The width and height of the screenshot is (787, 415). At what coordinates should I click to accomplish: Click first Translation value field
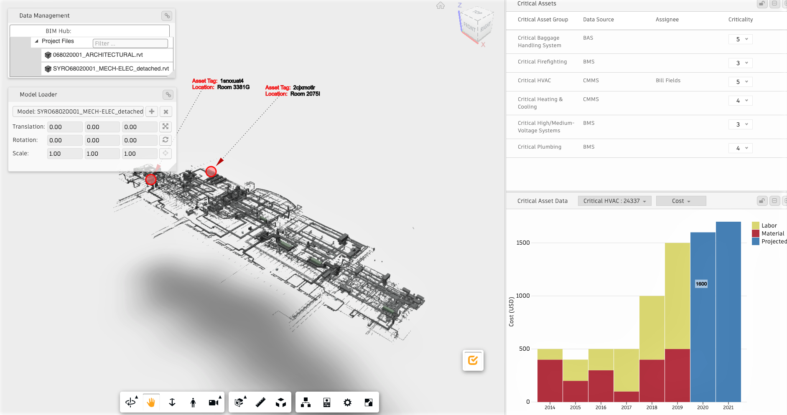(x=65, y=127)
